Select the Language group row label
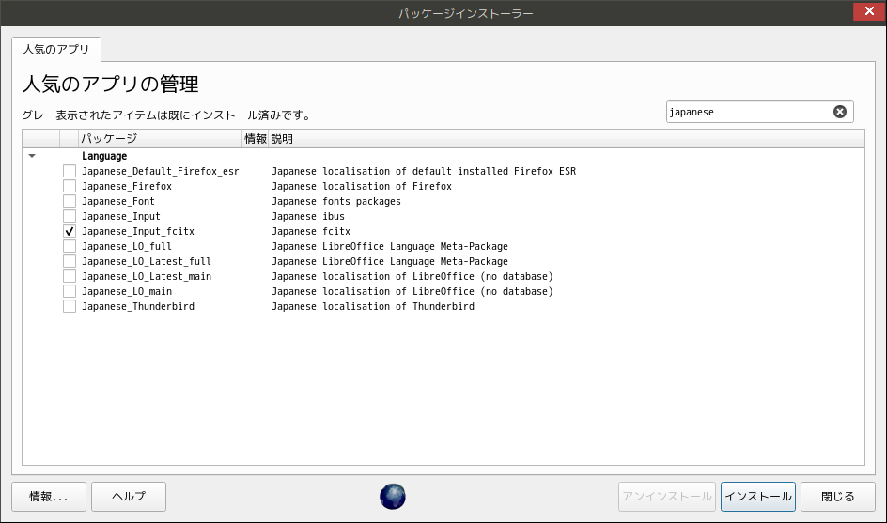The height and width of the screenshot is (523, 887). [104, 156]
